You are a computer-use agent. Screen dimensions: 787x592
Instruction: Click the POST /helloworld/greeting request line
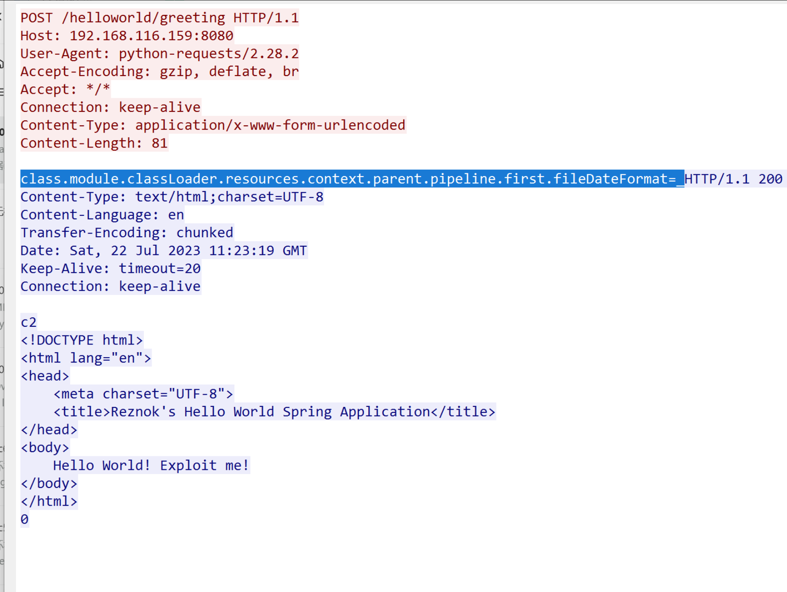(x=159, y=18)
